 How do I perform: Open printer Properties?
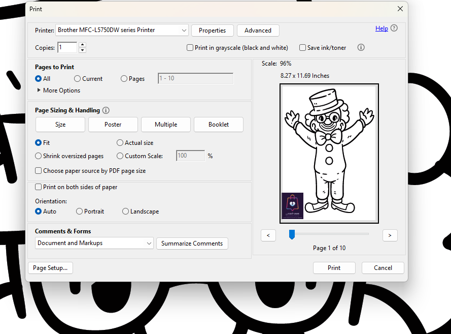coord(212,31)
